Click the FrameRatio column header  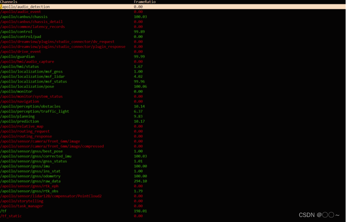145,2
